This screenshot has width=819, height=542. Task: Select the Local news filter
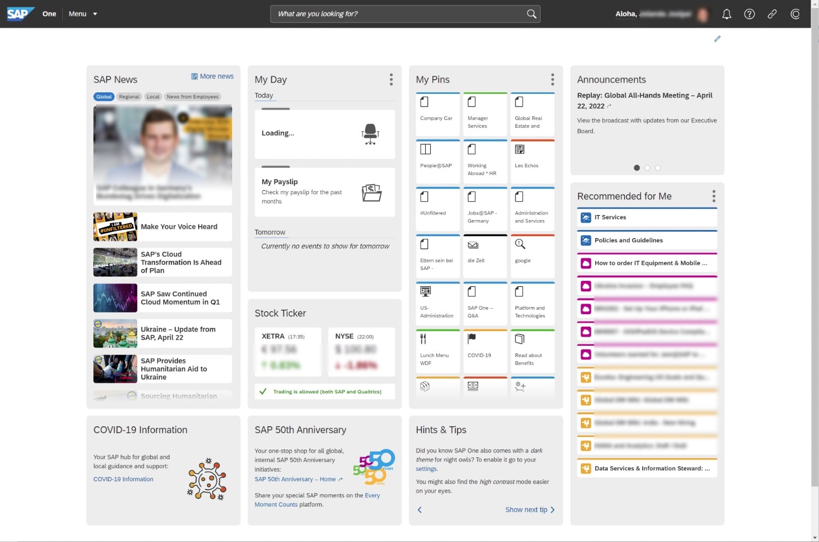(x=153, y=97)
